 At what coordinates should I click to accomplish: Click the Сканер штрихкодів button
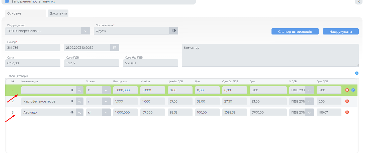coord(295,31)
